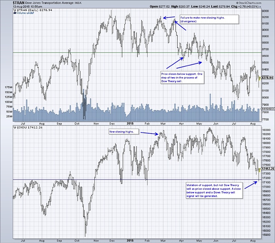Image resolution: width=275 pixels, height=243 pixels.
Task: Click the 8600 label on the $TRAN price axis
Action: pyautogui.click(x=265, y=56)
